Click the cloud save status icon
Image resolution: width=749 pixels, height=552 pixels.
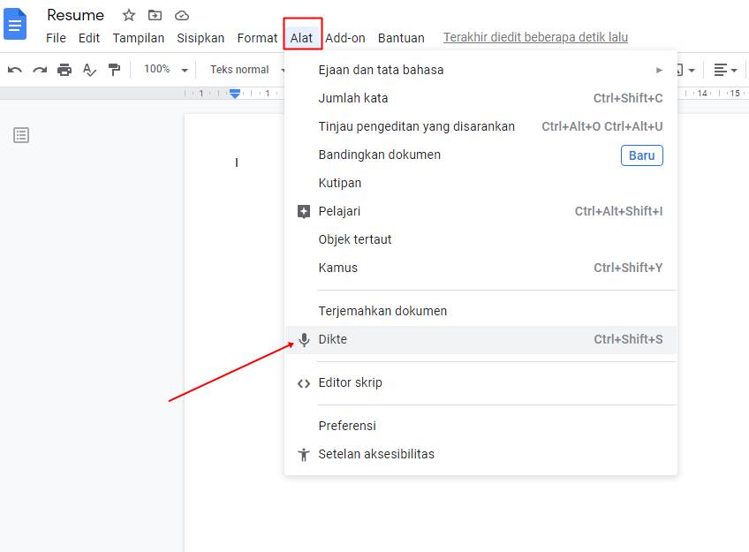coord(182,15)
